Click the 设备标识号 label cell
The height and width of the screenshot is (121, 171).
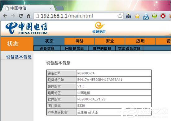point(61,80)
